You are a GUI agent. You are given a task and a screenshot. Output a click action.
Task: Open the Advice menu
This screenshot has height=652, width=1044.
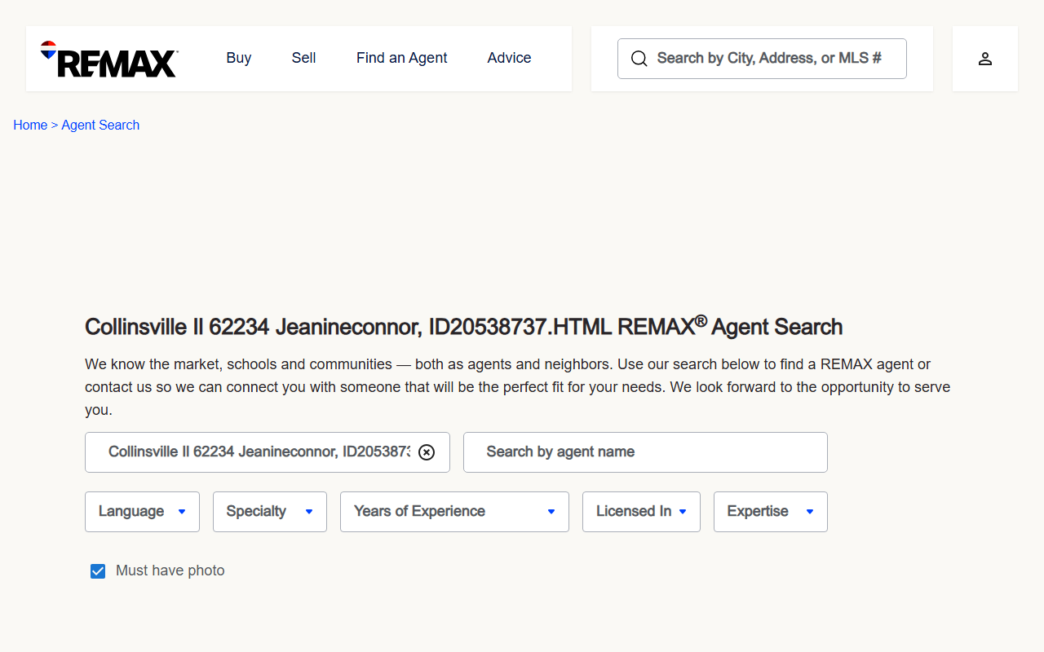[510, 58]
